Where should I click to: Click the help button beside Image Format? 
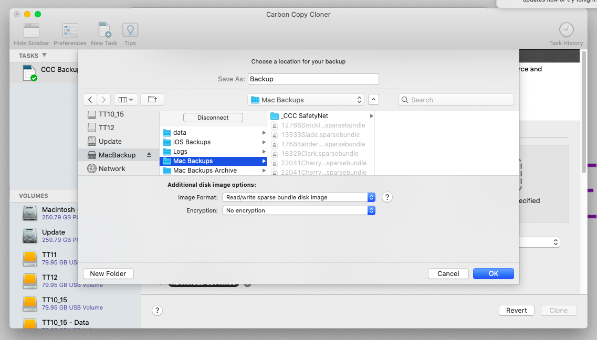point(387,197)
